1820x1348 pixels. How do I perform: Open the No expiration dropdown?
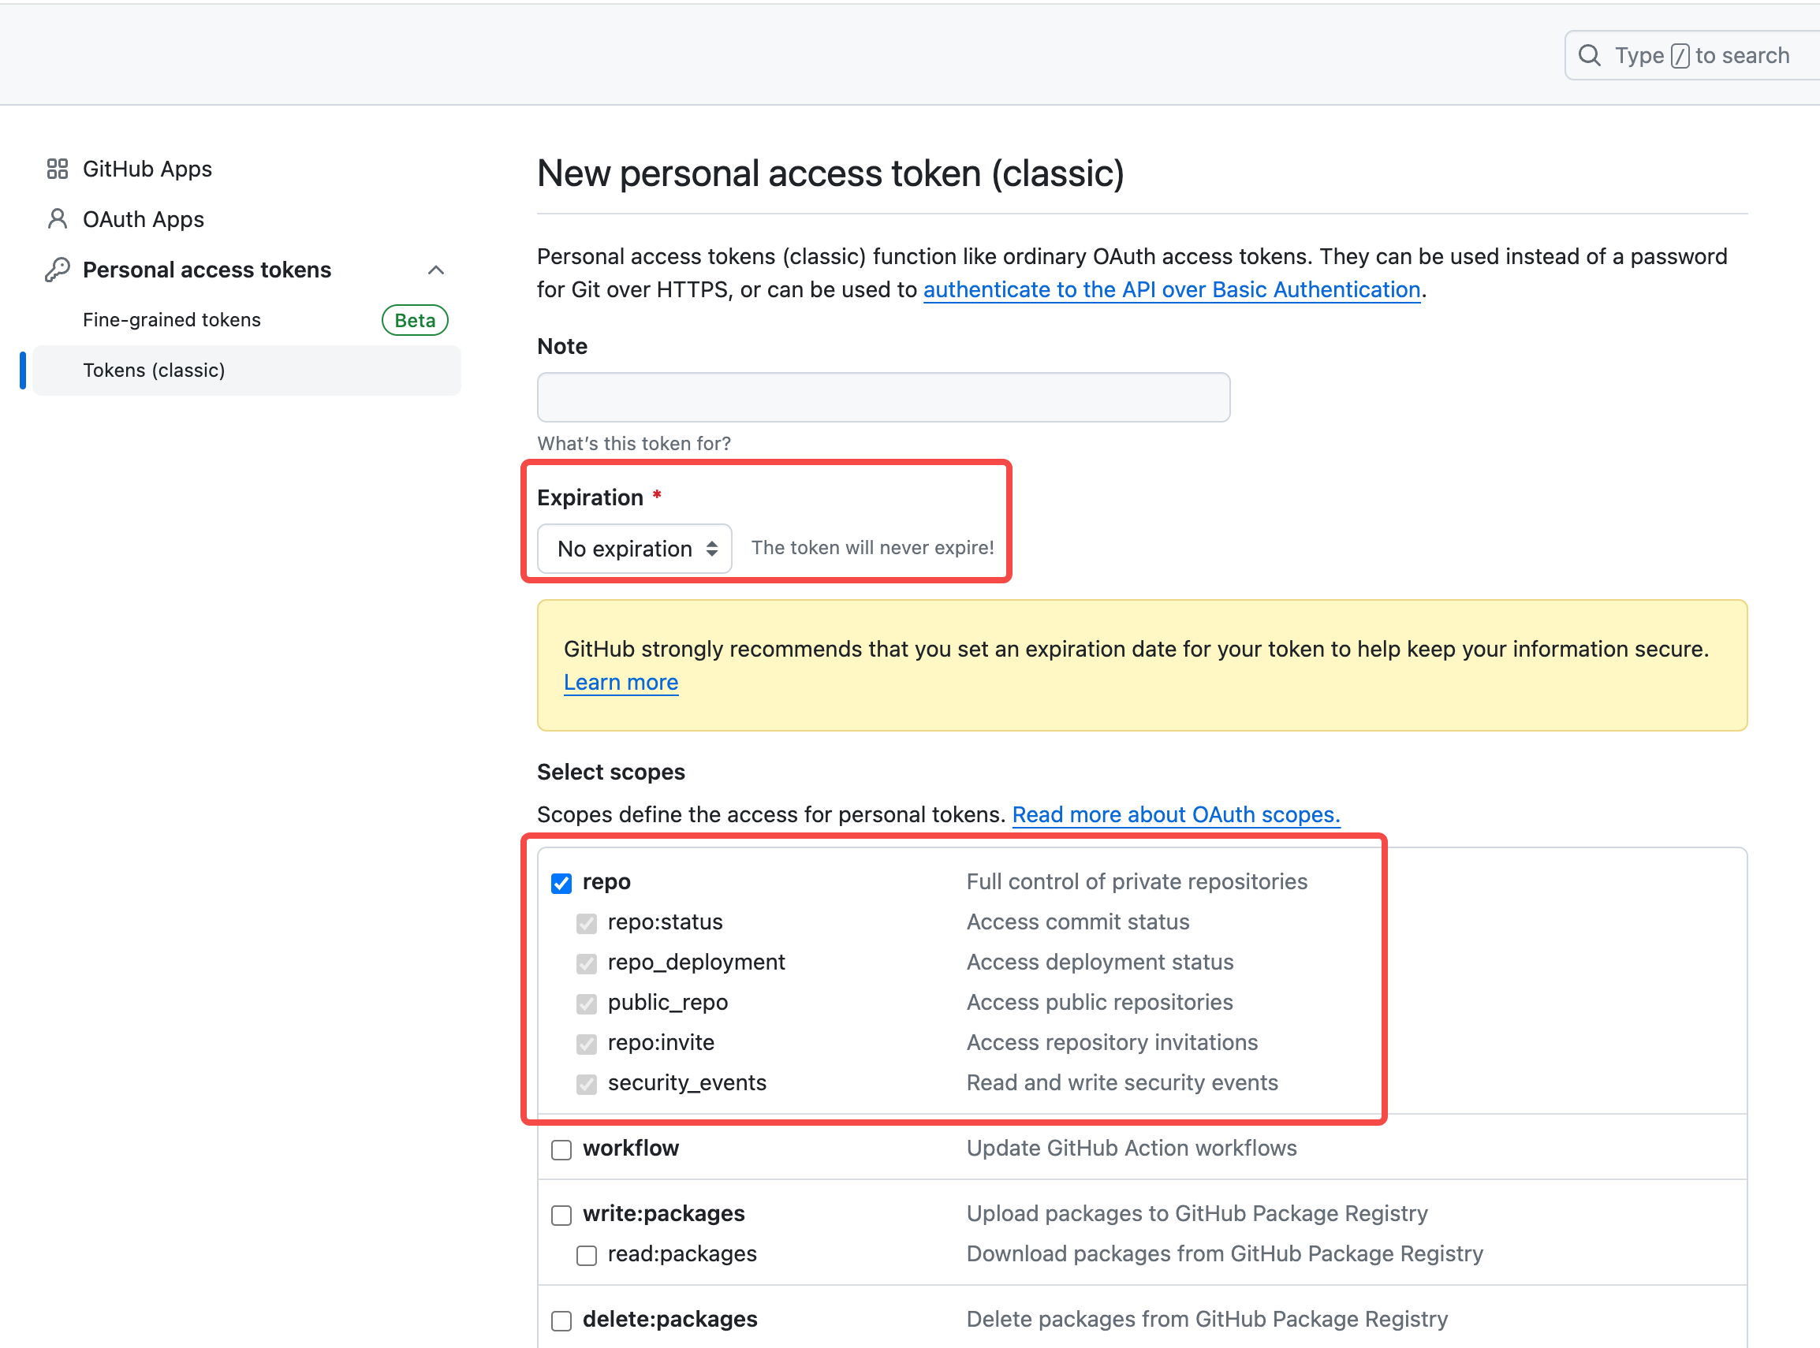click(635, 549)
